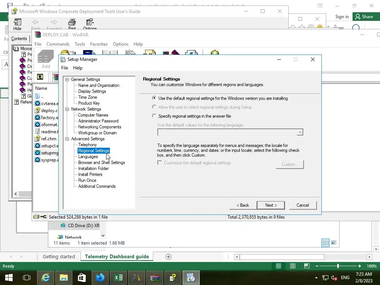Open the default language dropdown
Viewport: 380px width, 285px height.
pos(300,132)
